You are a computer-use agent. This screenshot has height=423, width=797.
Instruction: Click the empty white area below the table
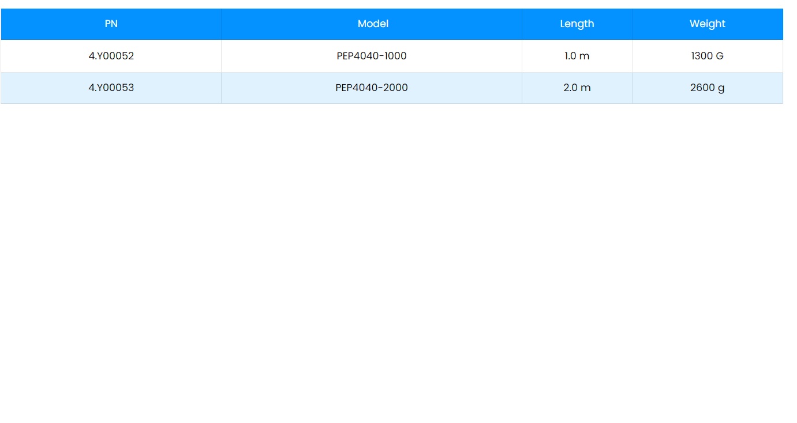tap(398, 259)
